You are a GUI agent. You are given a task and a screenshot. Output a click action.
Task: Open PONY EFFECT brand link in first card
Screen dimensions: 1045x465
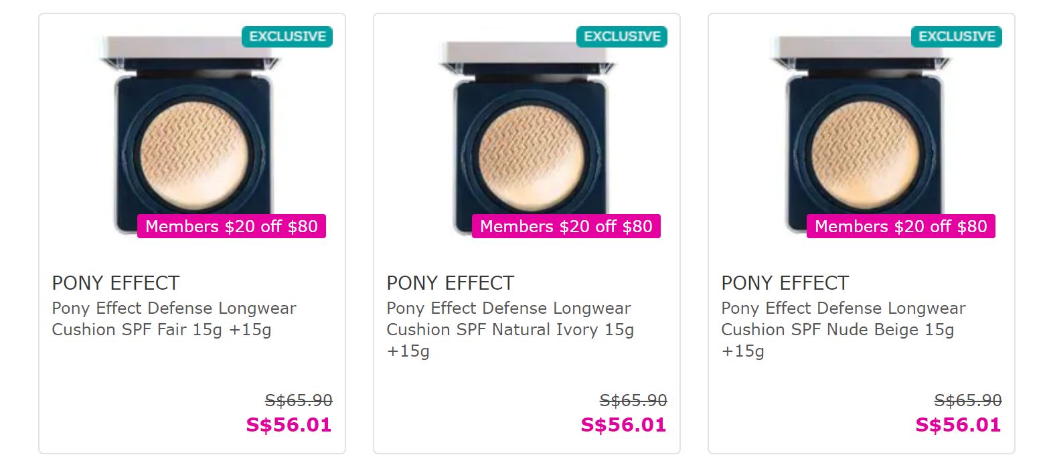[116, 283]
